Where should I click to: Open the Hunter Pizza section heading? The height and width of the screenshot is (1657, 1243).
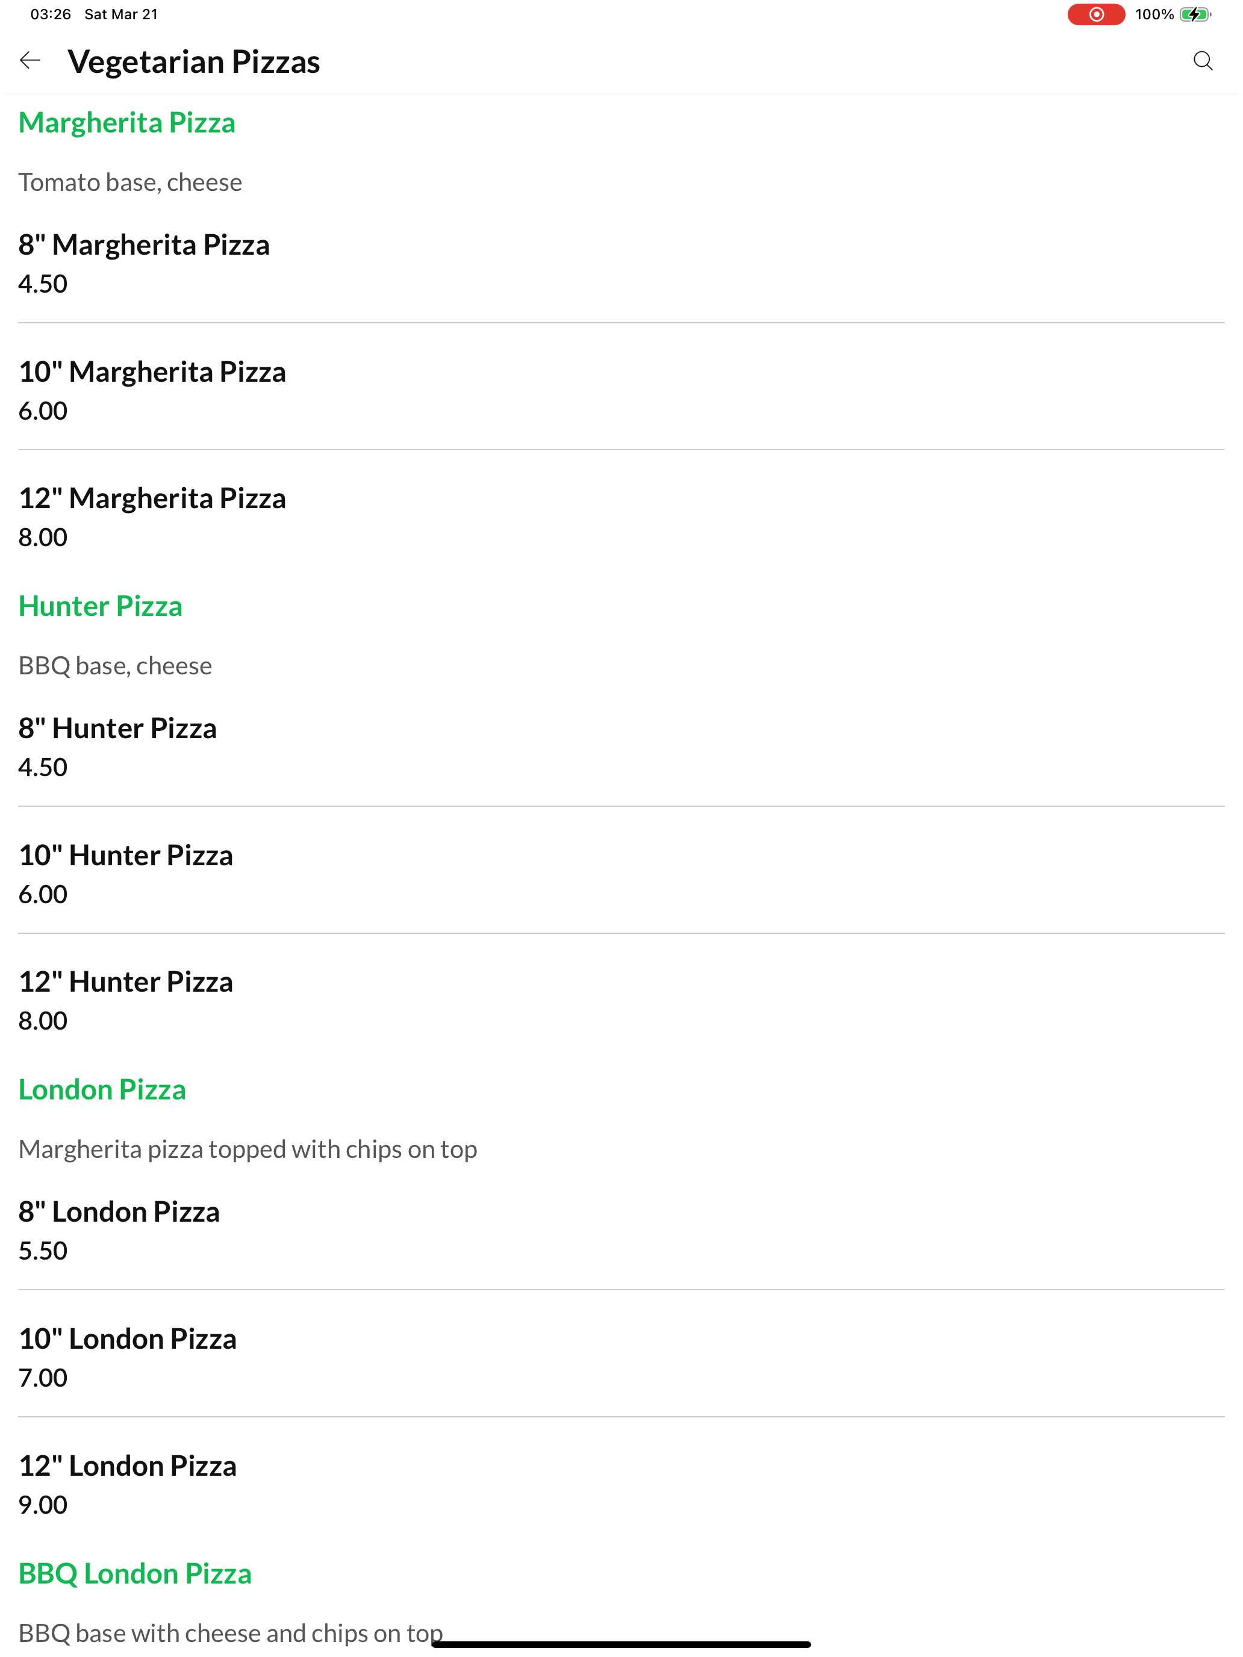[x=101, y=605]
